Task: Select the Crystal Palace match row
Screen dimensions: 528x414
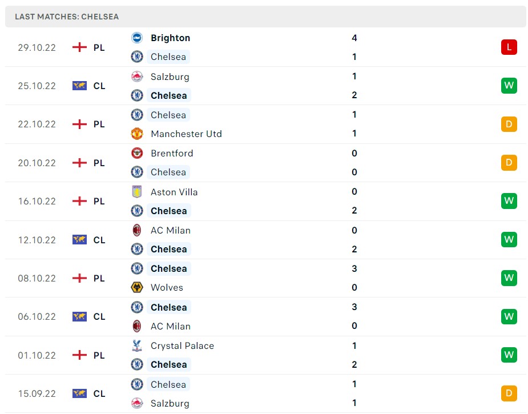Action: [x=263, y=355]
